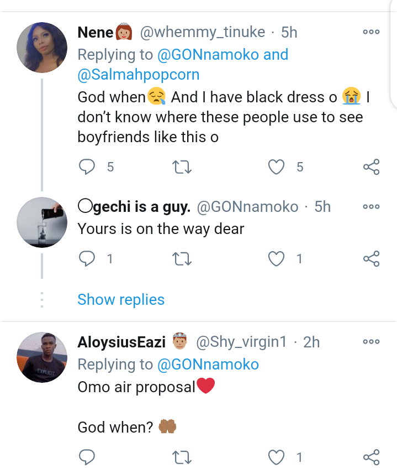Open more options on Ogechi's tweet
397x468 pixels.
[371, 206]
